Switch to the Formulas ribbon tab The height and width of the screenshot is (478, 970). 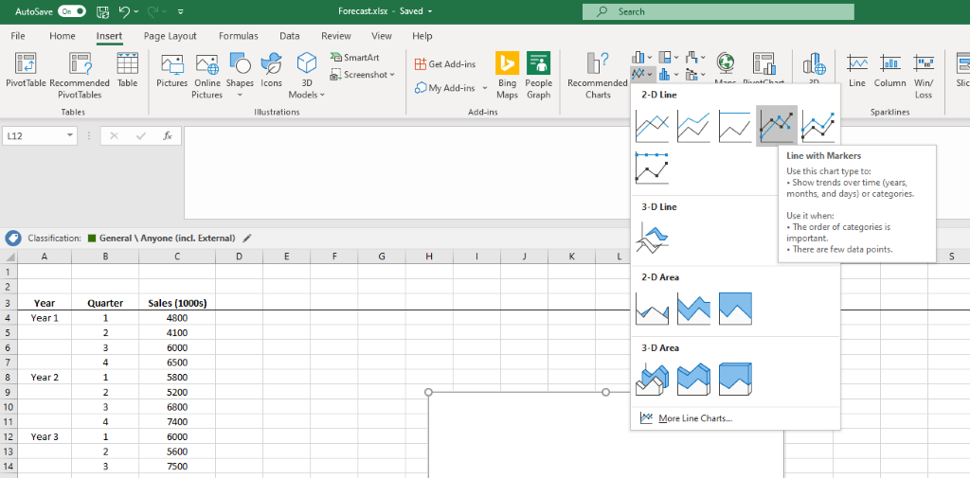tap(238, 36)
